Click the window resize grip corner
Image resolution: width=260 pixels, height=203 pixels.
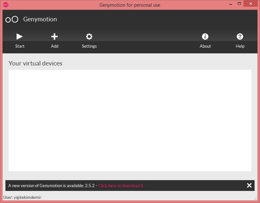(x=255, y=199)
